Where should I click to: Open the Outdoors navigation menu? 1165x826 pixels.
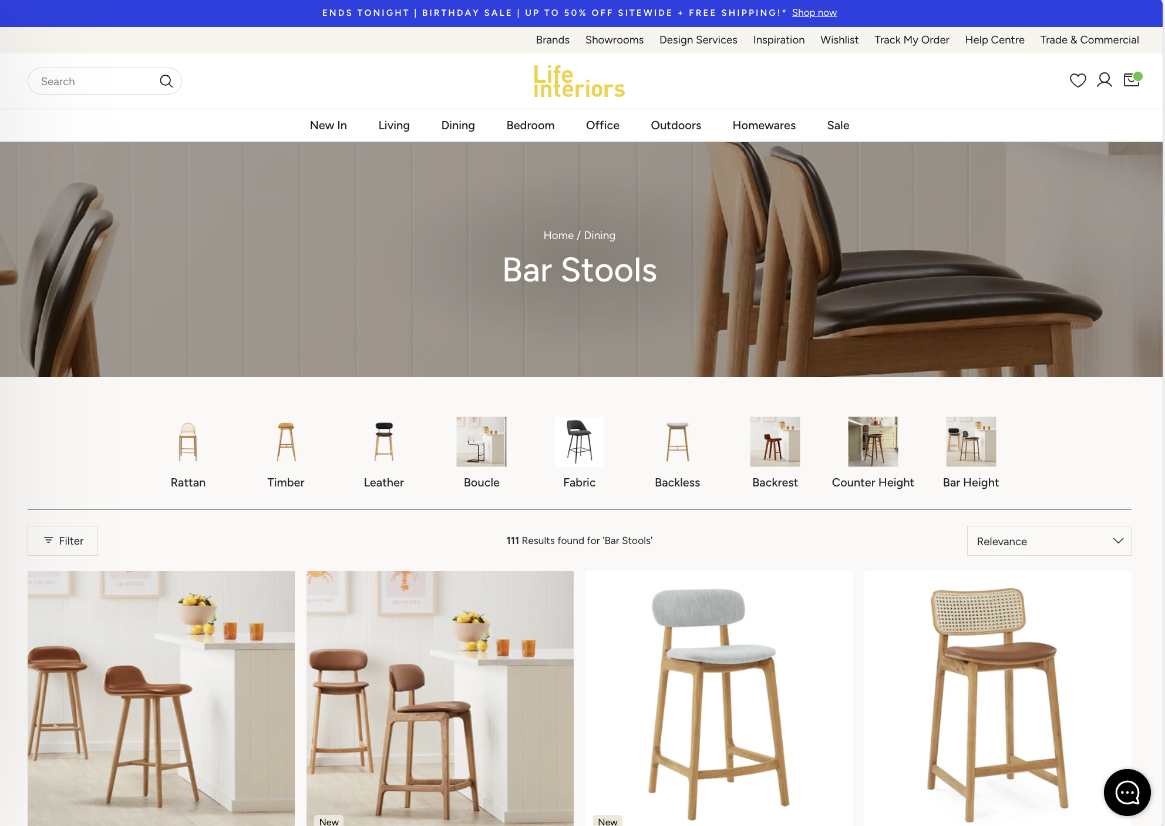[676, 125]
